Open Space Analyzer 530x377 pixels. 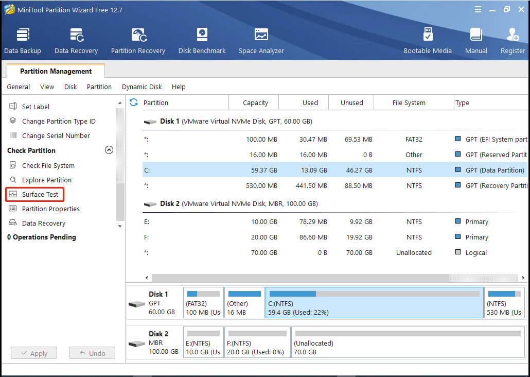pyautogui.click(x=261, y=41)
